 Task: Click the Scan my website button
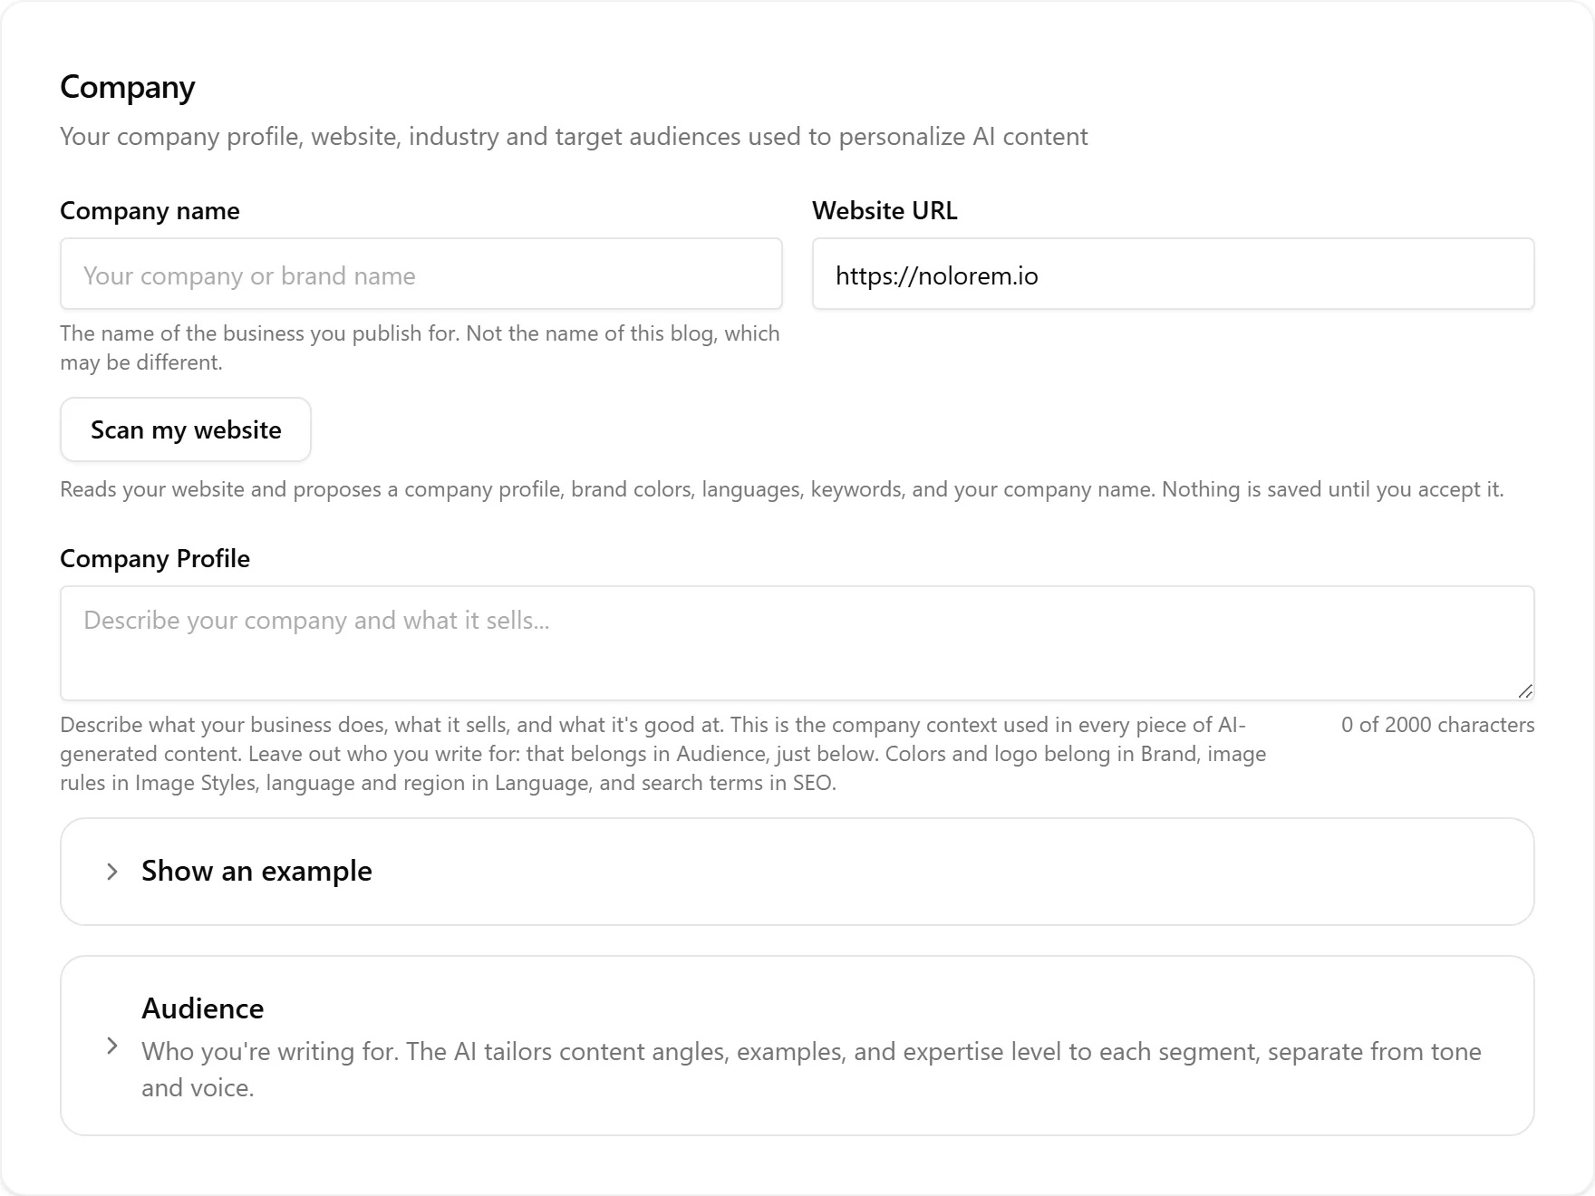186,429
